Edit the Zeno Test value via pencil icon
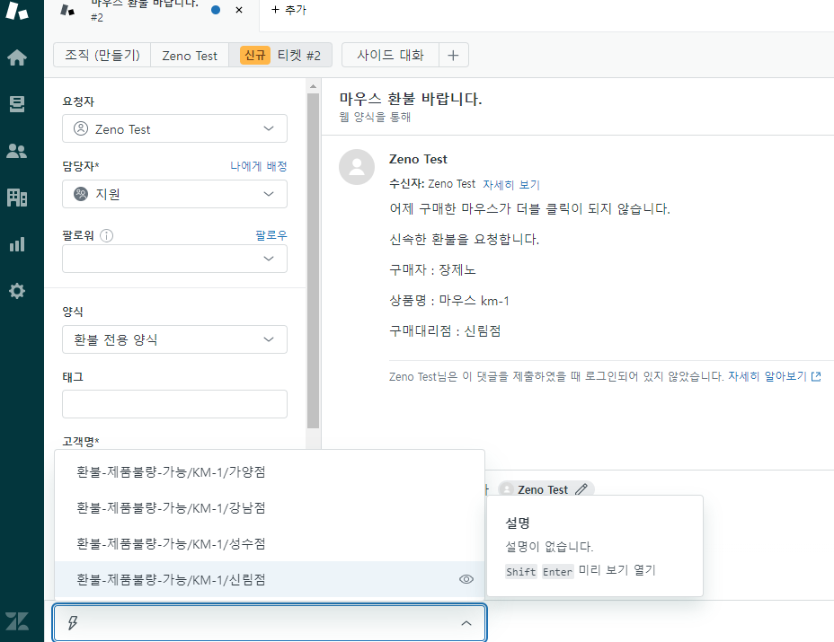Screen dimensions: 834x642 [581, 488]
